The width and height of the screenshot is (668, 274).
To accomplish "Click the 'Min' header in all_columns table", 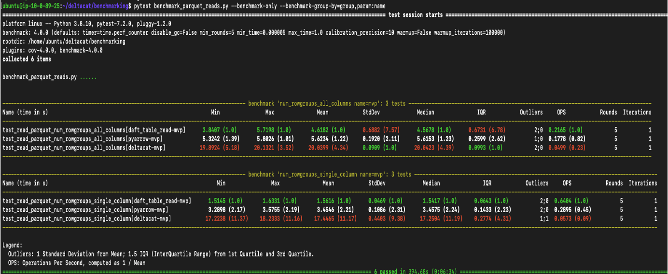I will pos(215,112).
